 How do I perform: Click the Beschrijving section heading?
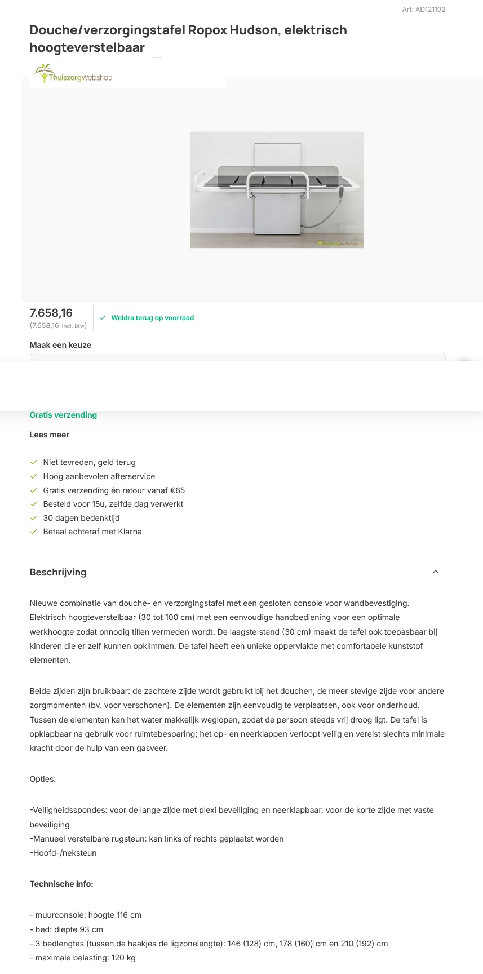(x=58, y=572)
